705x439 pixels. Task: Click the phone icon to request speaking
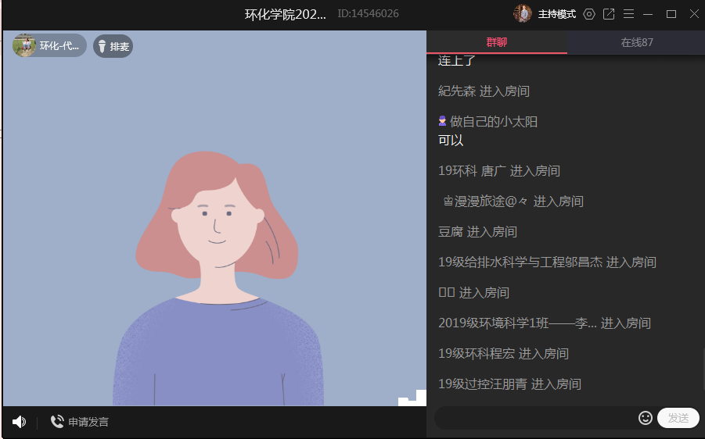[57, 422]
